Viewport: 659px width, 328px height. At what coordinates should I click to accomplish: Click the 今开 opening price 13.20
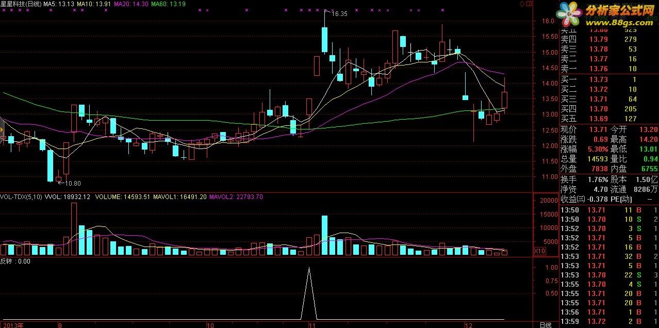click(648, 129)
